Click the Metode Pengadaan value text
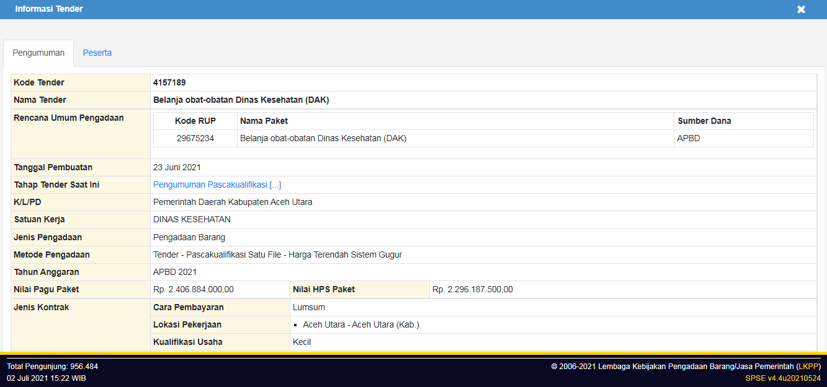The image size is (827, 387). tap(277, 254)
